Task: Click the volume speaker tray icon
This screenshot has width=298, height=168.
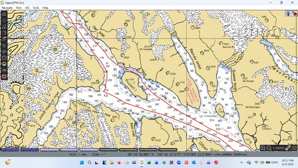Action: click(x=262, y=162)
